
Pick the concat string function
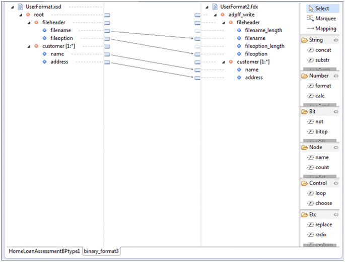pyautogui.click(x=319, y=50)
